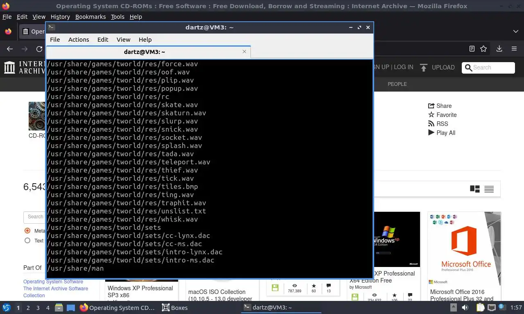Switch to workspace 3
Viewport: 524px width, 314px height.
pyautogui.click(x=38, y=308)
